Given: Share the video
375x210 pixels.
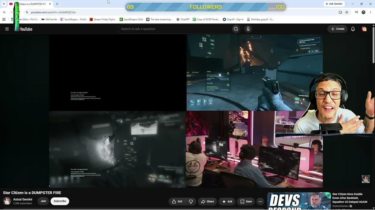Looking at the screenshot, I should pos(207,202).
